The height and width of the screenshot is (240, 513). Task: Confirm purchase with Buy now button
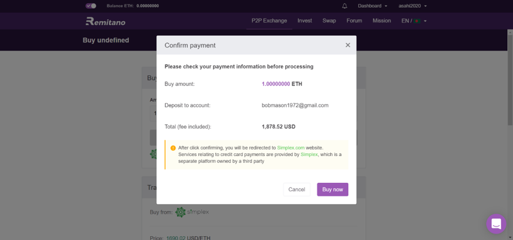[x=332, y=189]
